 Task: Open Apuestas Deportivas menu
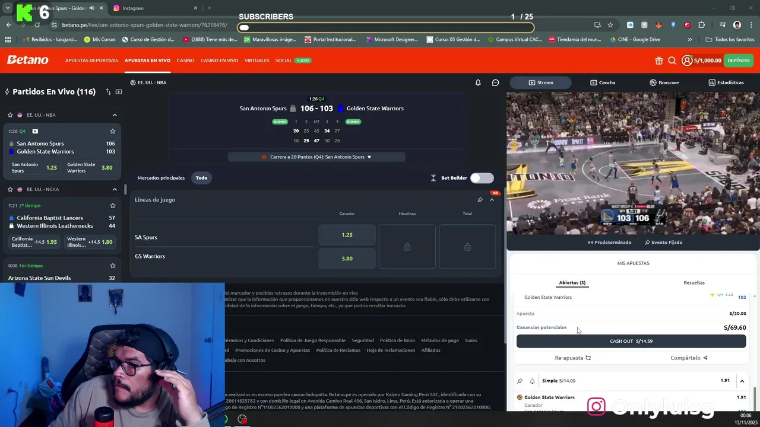pos(91,60)
